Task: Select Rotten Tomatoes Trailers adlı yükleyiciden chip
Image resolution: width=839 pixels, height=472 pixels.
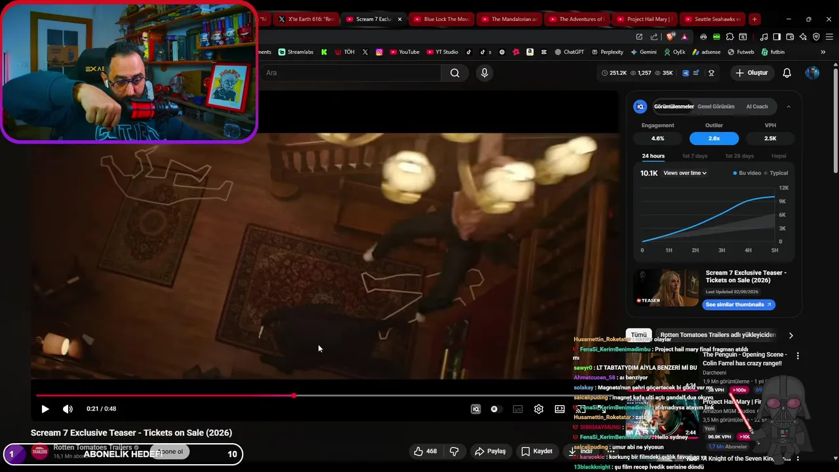Action: pos(718,335)
